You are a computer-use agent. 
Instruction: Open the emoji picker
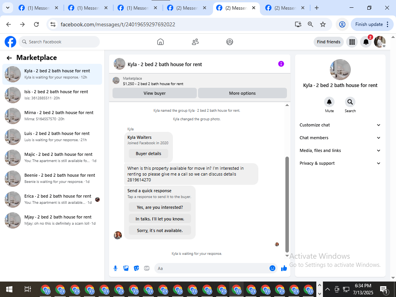272,268
